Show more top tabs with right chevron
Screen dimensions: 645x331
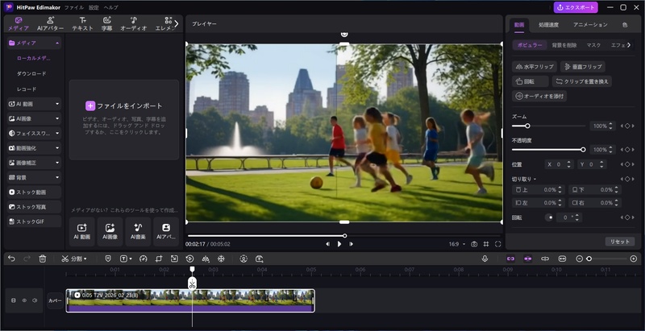coord(177,24)
